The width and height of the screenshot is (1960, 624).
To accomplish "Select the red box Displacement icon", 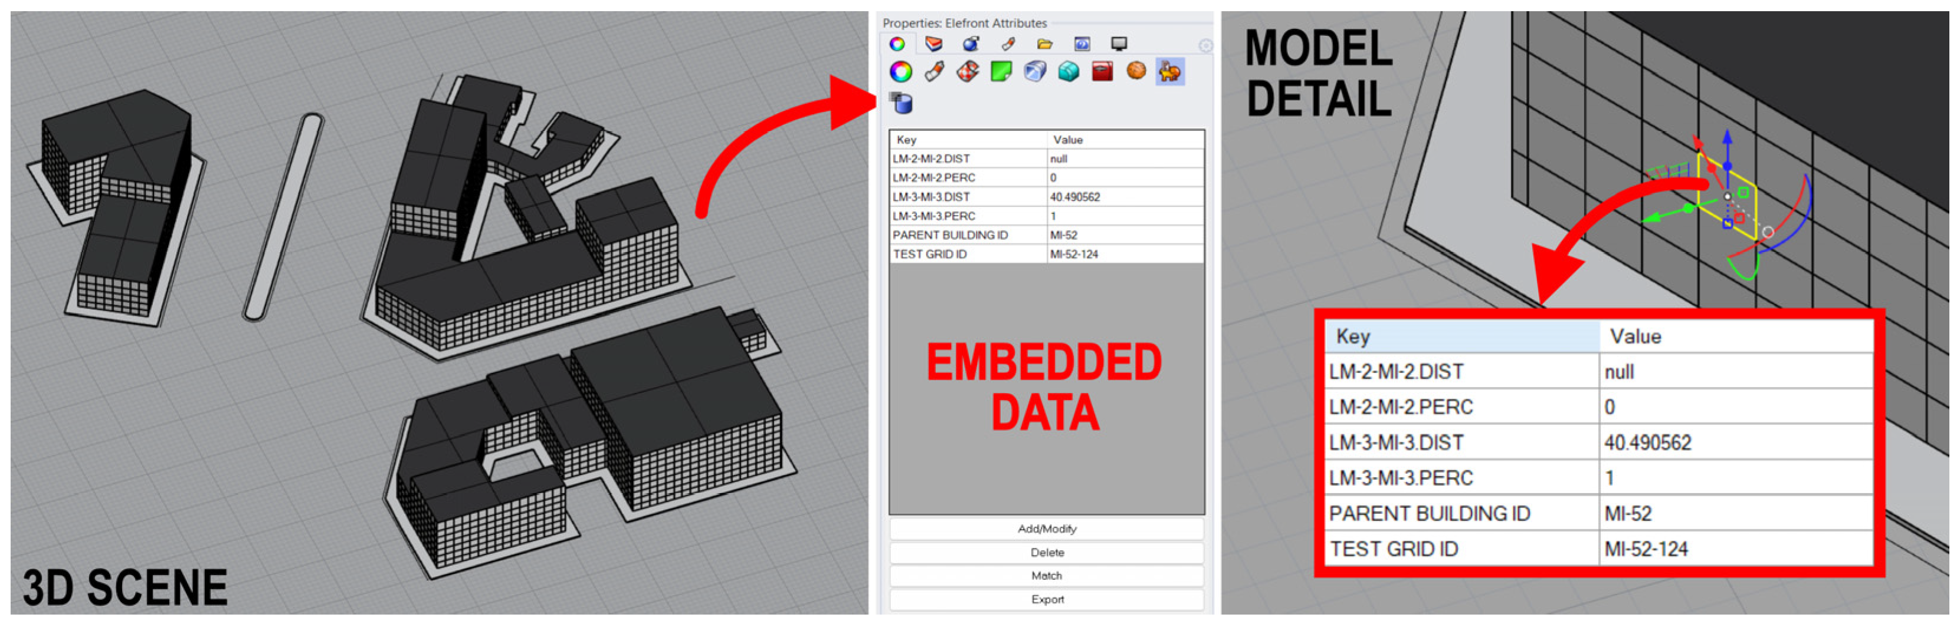I will 1102,72.
